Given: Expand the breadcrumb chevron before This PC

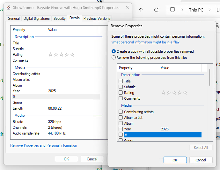Looking at the screenshot, I should (182, 10).
